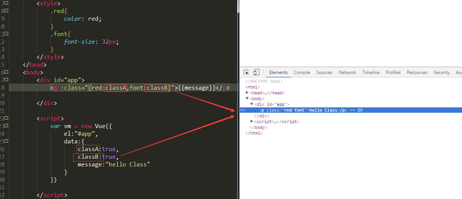Switch to the Security tab

(441, 72)
